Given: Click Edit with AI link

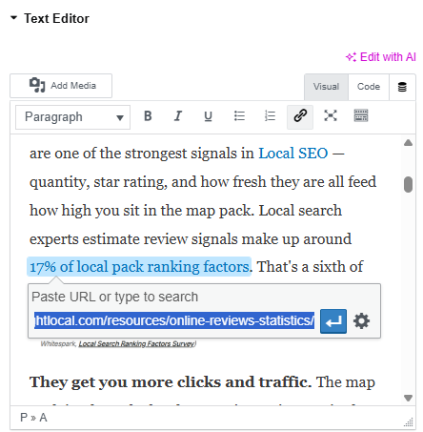Looking at the screenshot, I should tap(381, 57).
